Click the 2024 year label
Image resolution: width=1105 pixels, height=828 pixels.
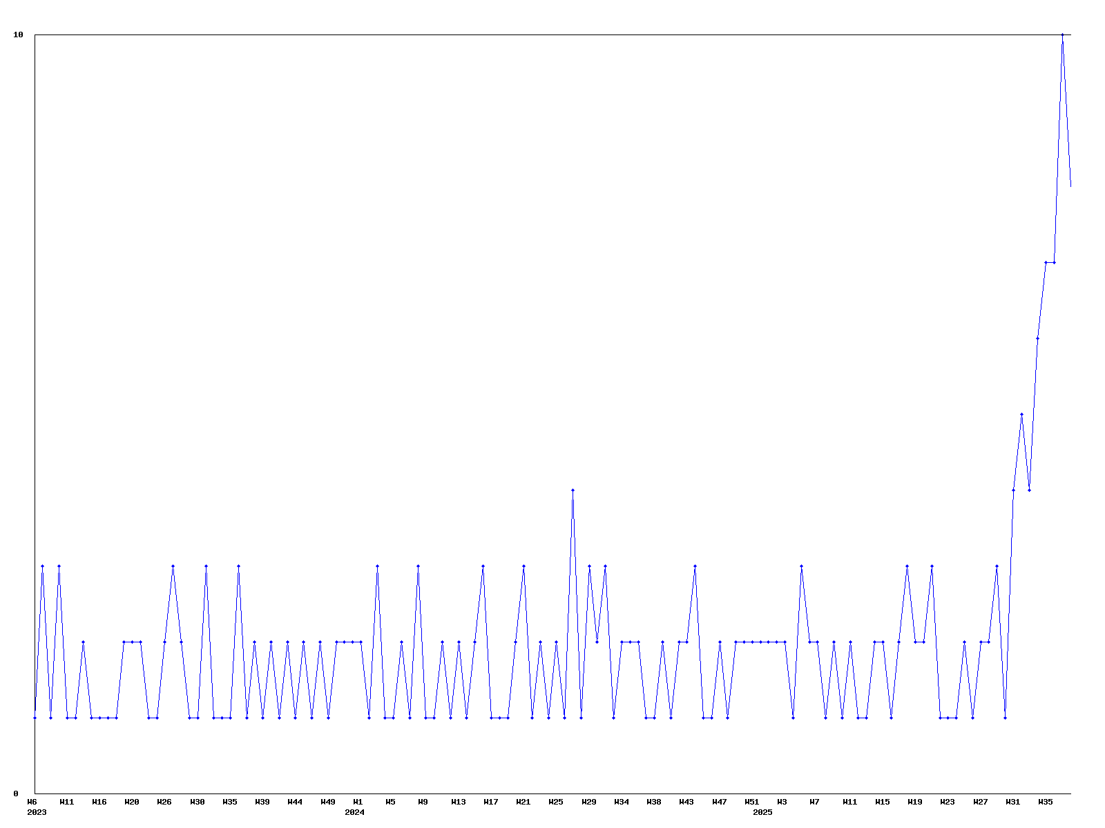coord(354,812)
